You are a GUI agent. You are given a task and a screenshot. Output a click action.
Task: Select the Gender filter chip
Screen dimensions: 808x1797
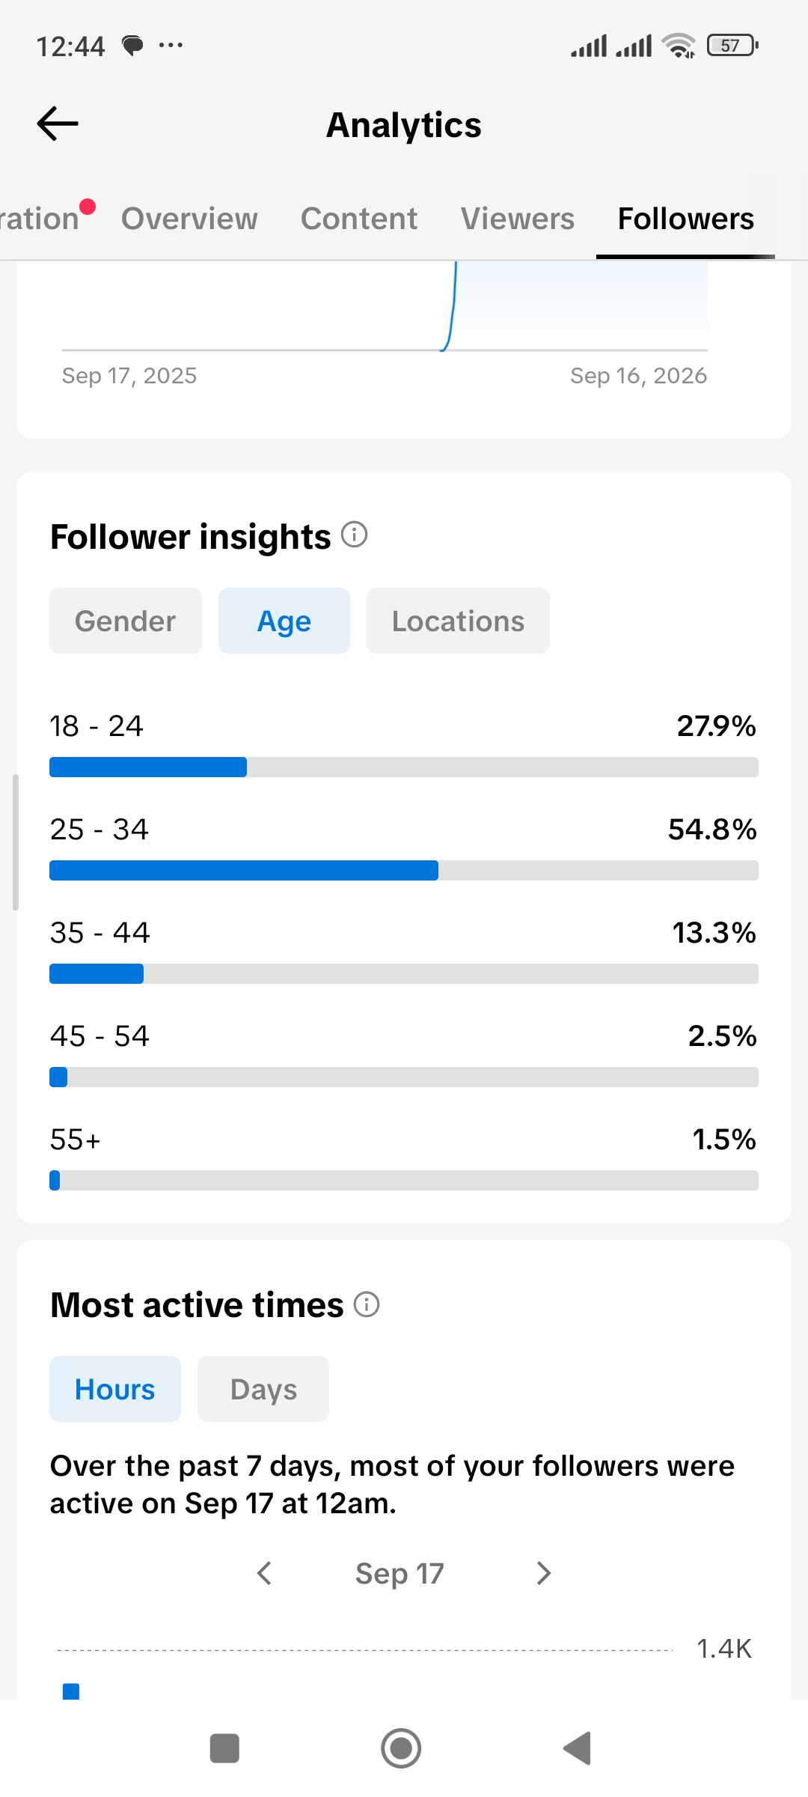coord(126,621)
